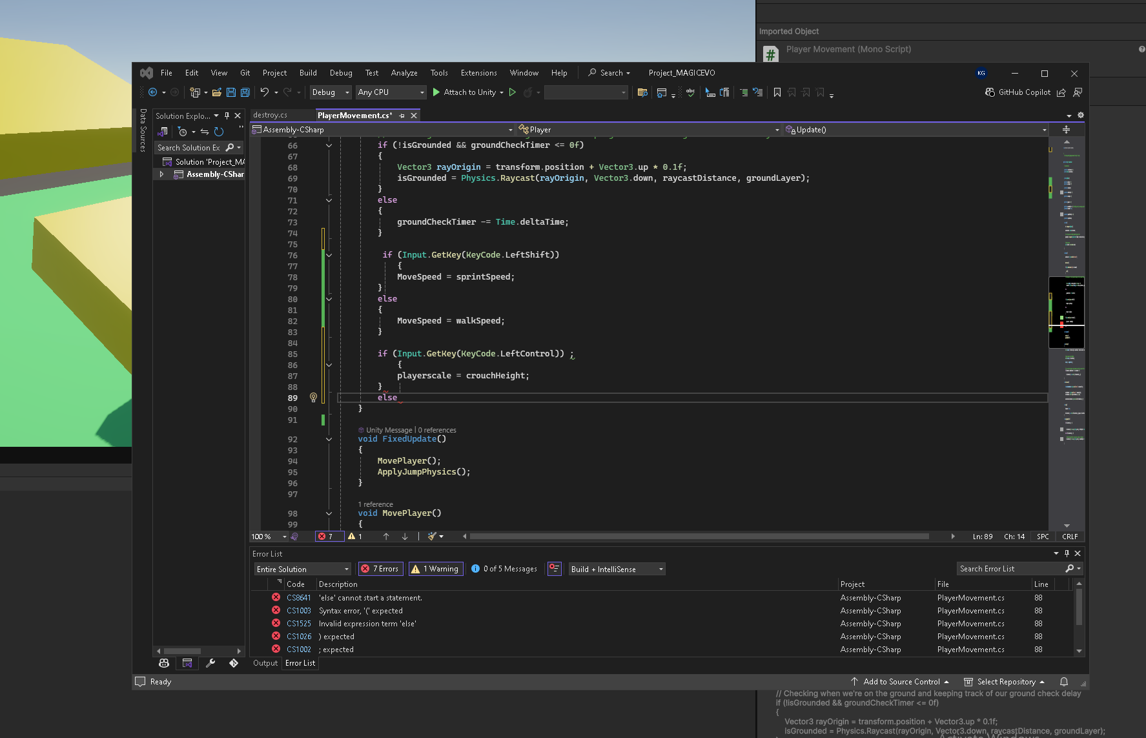Click the Send Feedback person icon
This screenshot has height=738, width=1146.
[1078, 92]
